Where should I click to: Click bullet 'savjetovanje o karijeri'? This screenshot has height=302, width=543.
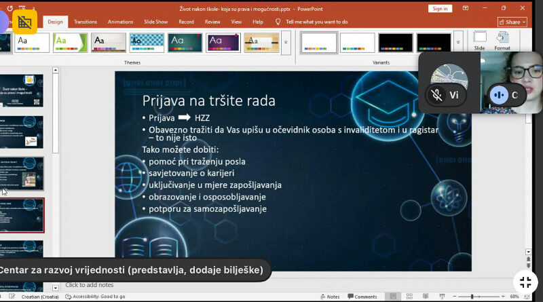click(x=191, y=173)
